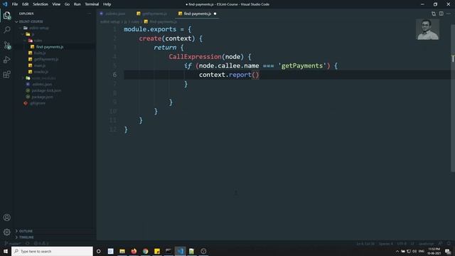
Task: Open the terminal app on taskbar
Action: tap(168, 251)
